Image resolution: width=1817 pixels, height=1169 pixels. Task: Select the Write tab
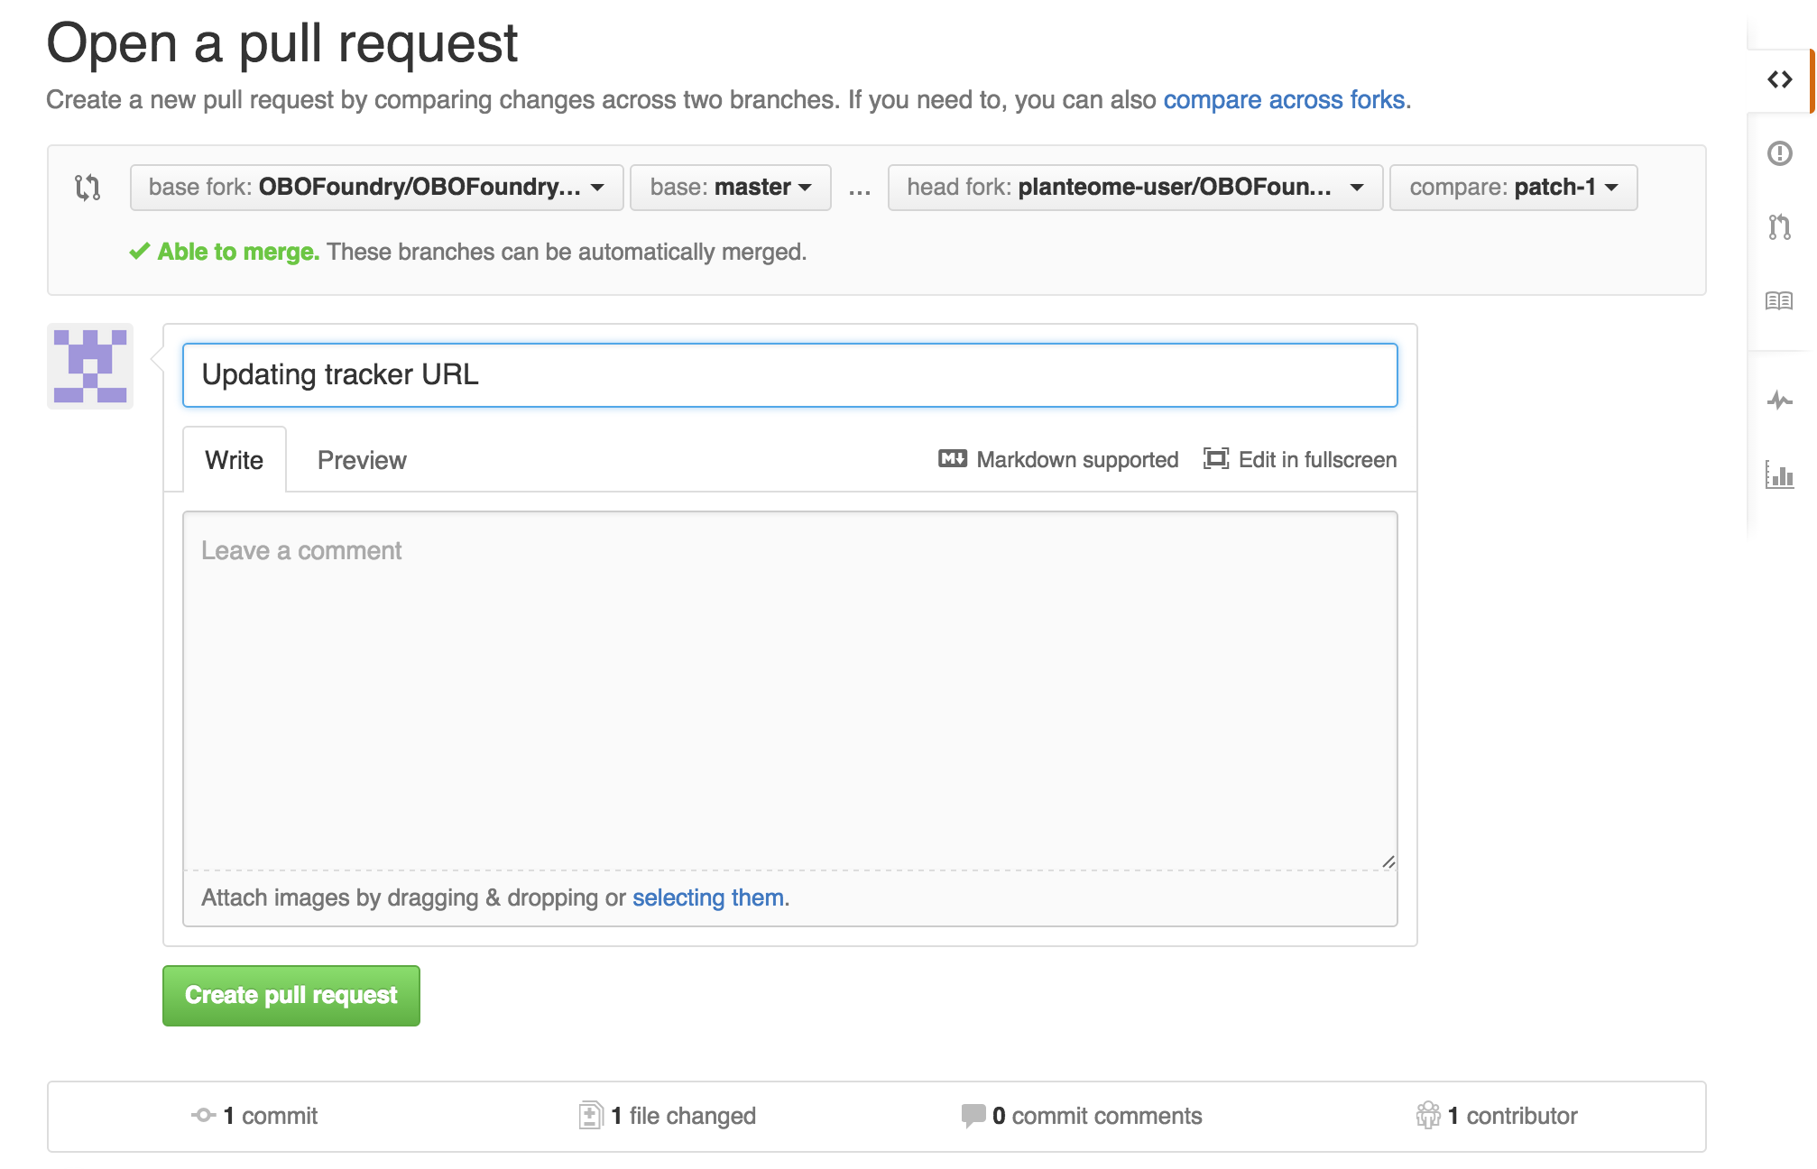point(234,460)
